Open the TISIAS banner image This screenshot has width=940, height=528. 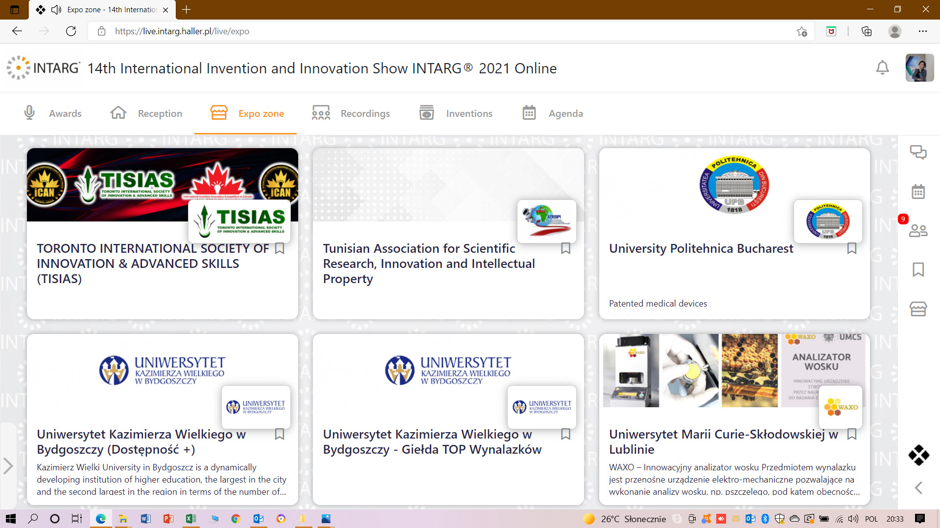pyautogui.click(x=162, y=185)
